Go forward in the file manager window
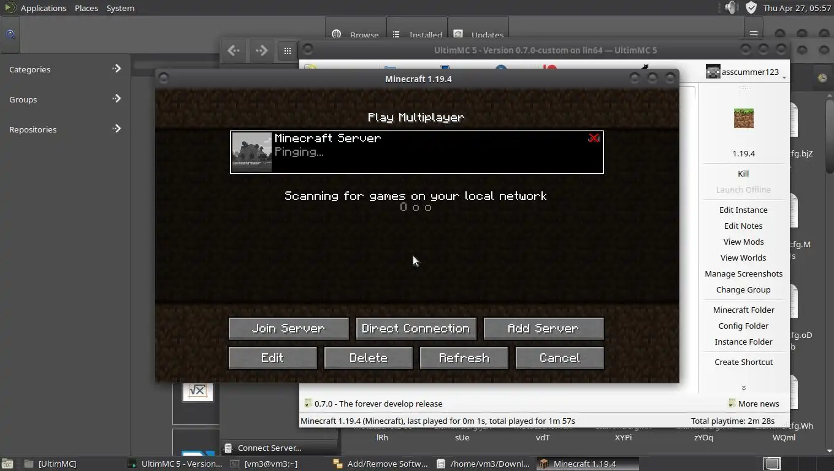This screenshot has width=834, height=471. point(261,50)
